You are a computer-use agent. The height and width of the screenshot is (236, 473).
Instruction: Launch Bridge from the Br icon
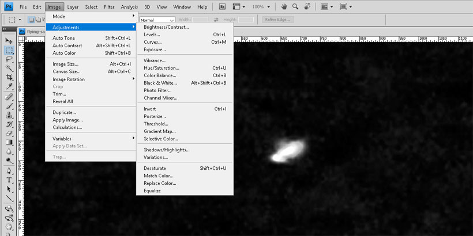pyautogui.click(x=222, y=7)
